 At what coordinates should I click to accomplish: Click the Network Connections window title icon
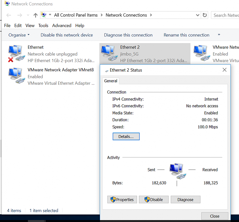(x=7, y=4)
